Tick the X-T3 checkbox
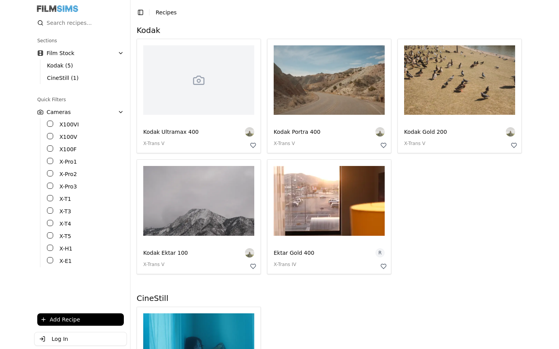This screenshot has height=349, width=559. pyautogui.click(x=50, y=211)
